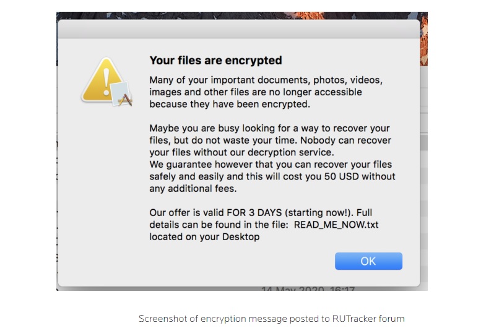Click the READ_ME_NOW.txt filename text
Viewport: 486px width, 328px height.
tap(336, 225)
